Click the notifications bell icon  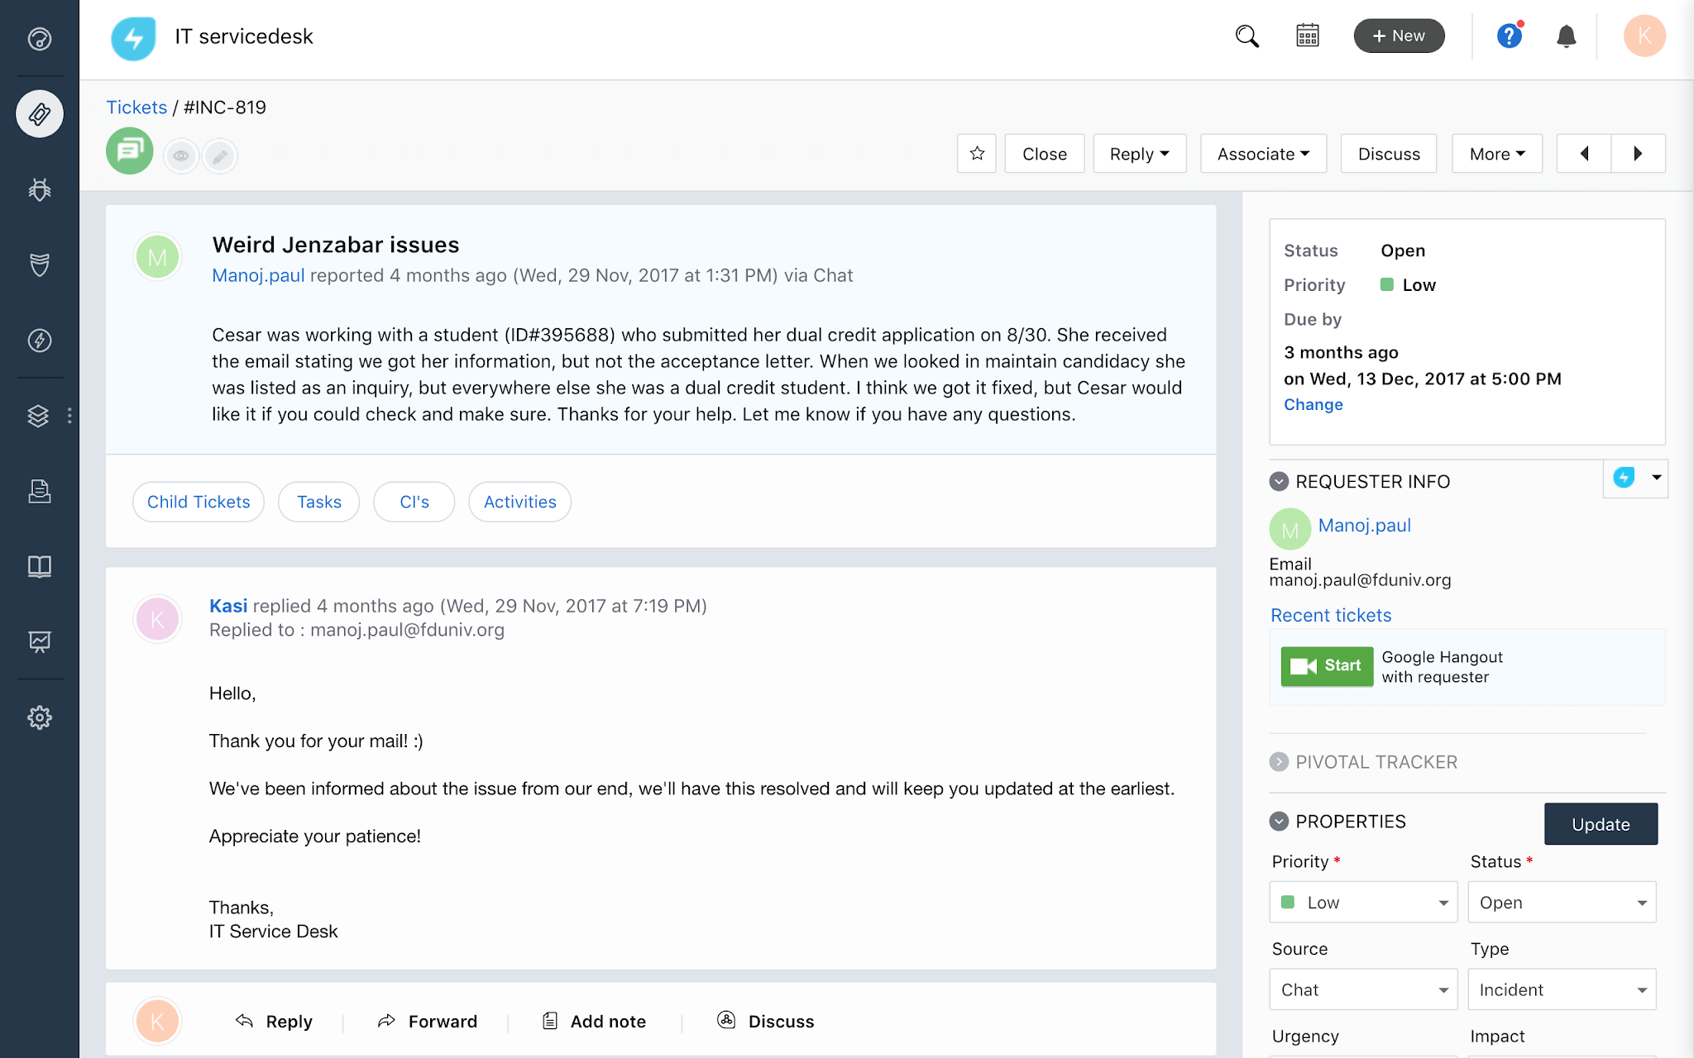click(x=1566, y=36)
